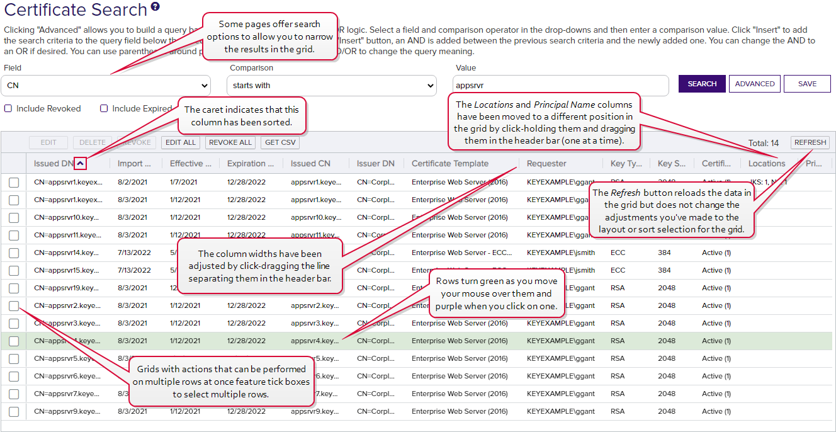Click the Requester column header
The image size is (836, 432).
pyautogui.click(x=546, y=164)
